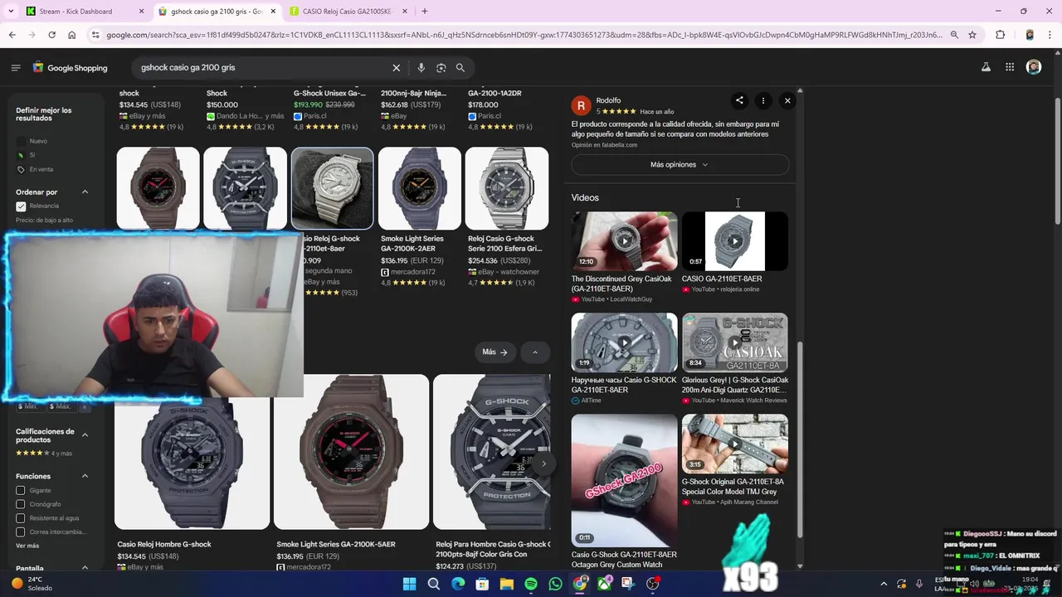Close the product details panel

coord(787,101)
